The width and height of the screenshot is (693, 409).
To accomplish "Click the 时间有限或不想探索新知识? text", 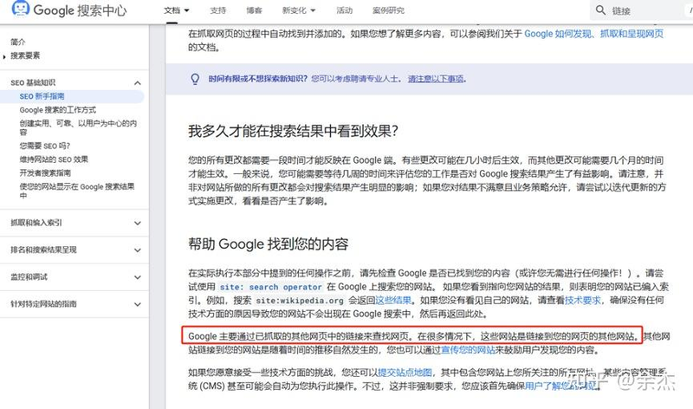I will [x=257, y=79].
